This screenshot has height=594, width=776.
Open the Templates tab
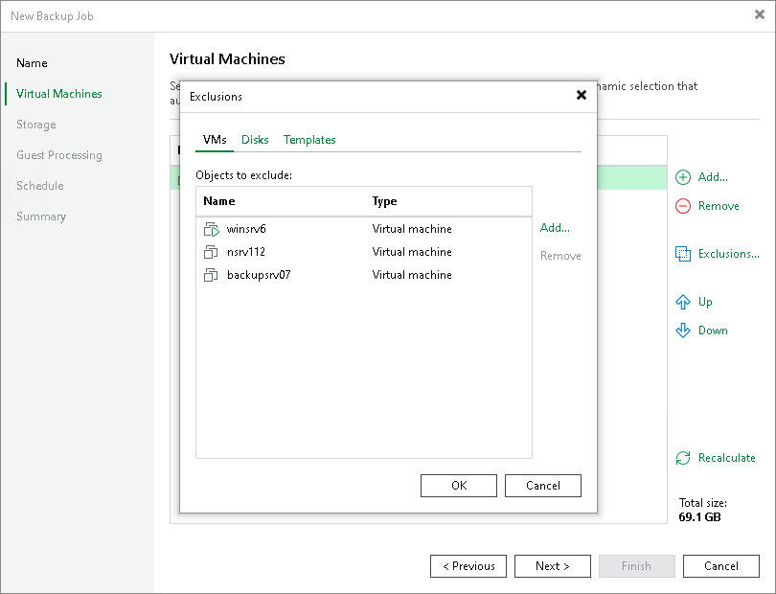click(309, 140)
